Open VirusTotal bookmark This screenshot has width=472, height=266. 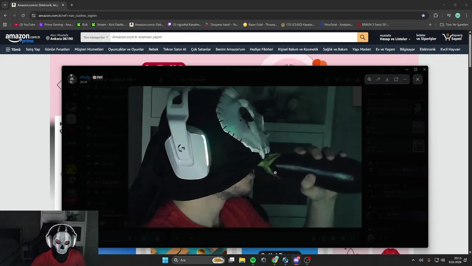click(x=336, y=25)
